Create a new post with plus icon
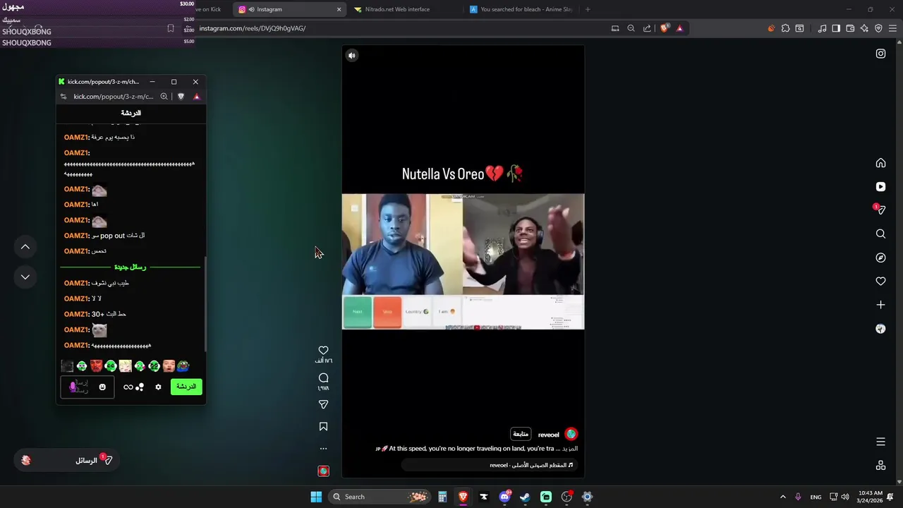This screenshot has height=508, width=903. coord(880,305)
